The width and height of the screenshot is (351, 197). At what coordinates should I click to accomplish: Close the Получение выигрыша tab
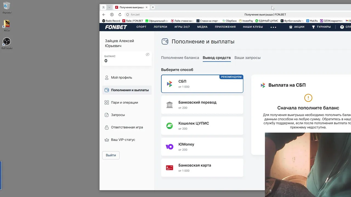(x=147, y=7)
